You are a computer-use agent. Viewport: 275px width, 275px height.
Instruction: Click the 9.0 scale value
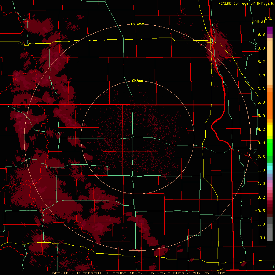pos(261,48)
